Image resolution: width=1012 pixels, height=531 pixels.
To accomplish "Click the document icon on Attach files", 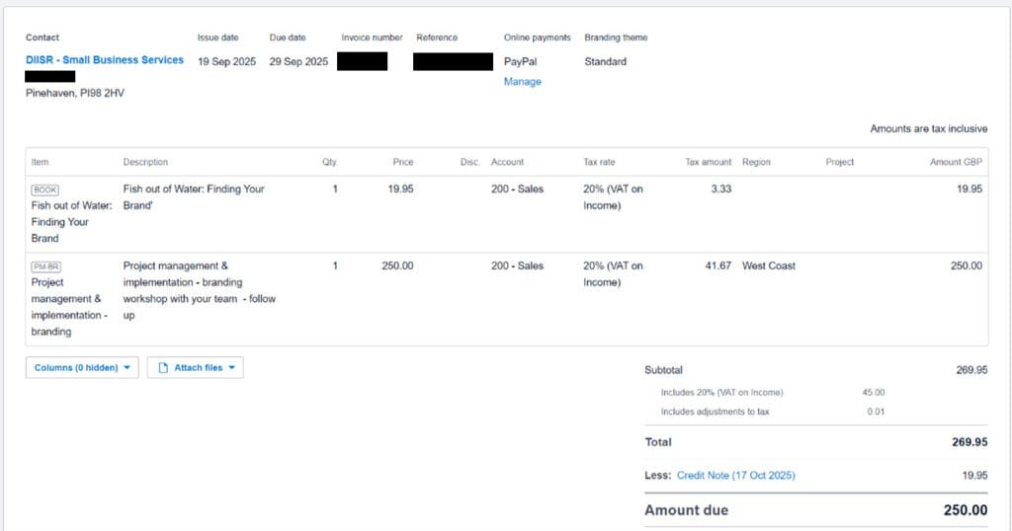I will coord(164,368).
